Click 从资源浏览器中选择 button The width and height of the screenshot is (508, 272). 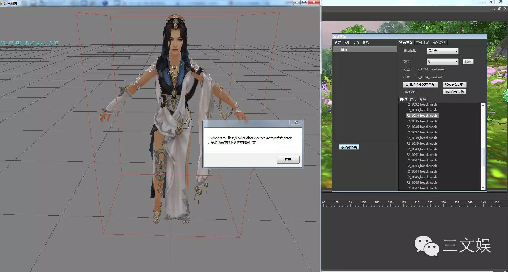pyautogui.click(x=420, y=85)
